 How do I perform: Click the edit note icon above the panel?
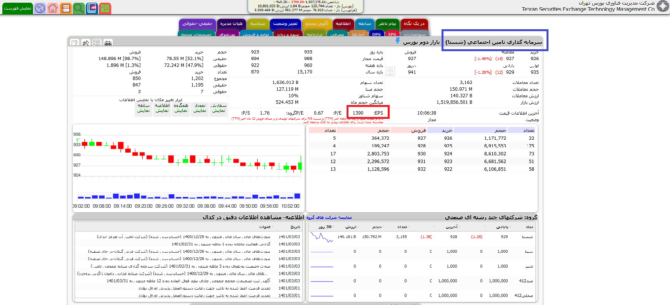coord(75,42)
